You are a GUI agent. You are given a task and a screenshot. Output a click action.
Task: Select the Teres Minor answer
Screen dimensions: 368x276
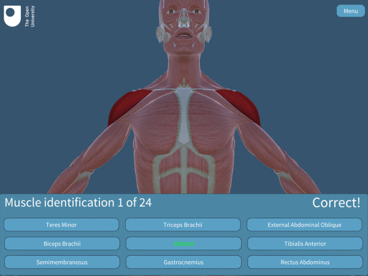pyautogui.click(x=61, y=224)
